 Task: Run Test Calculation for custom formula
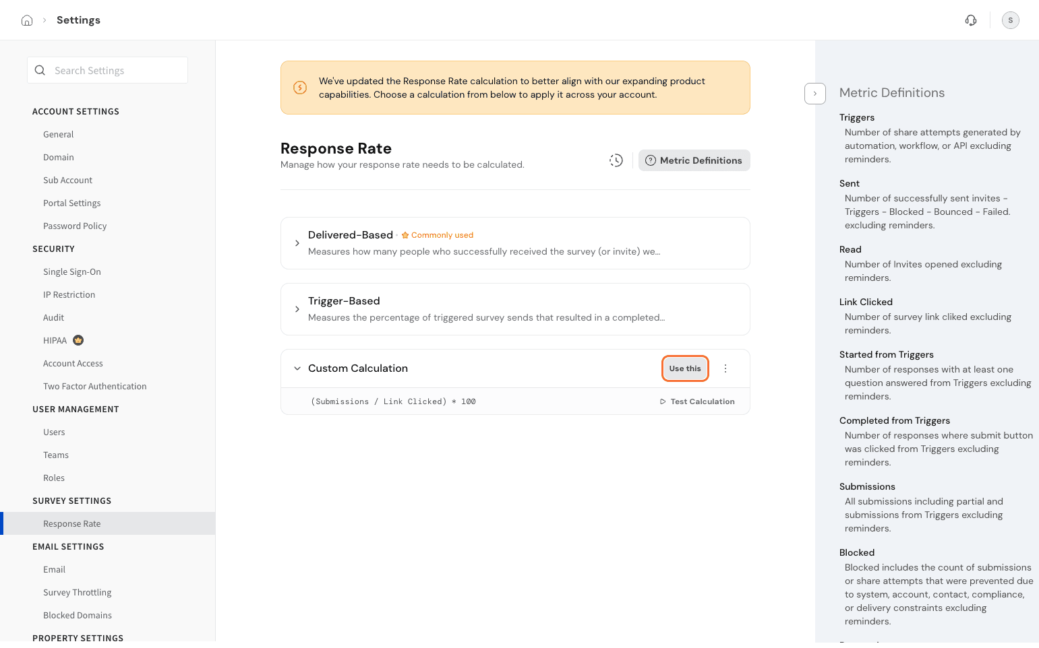pyautogui.click(x=697, y=401)
